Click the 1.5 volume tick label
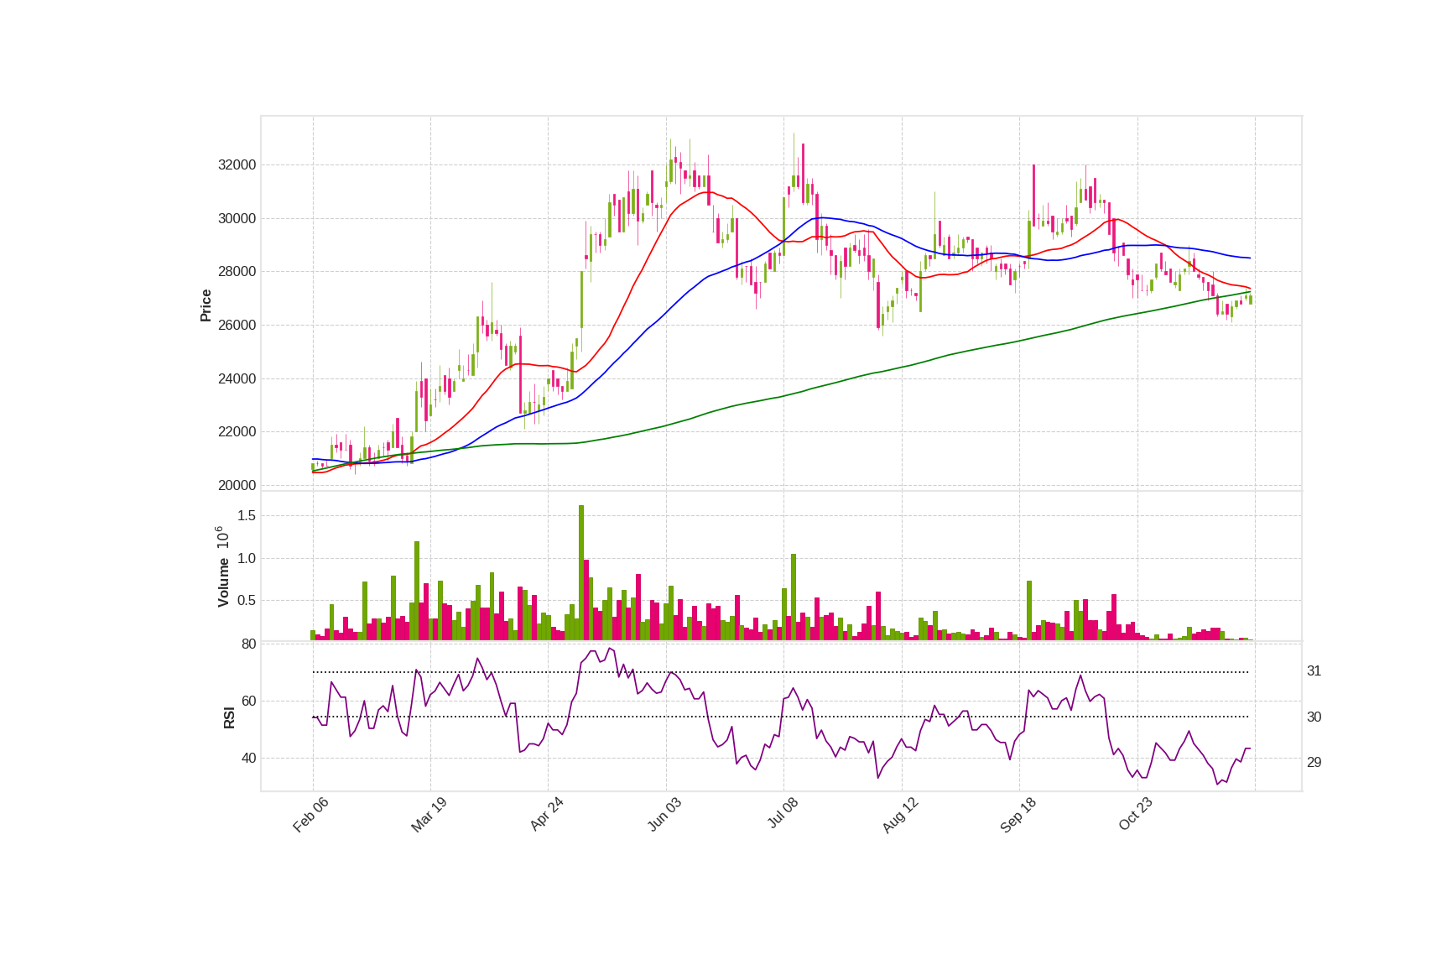The width and height of the screenshot is (1447, 965). point(247,515)
